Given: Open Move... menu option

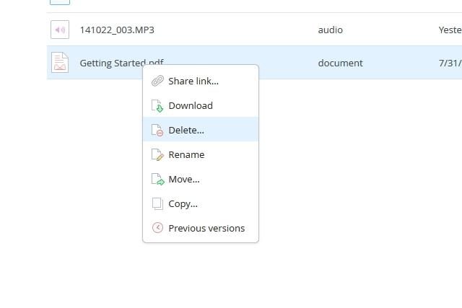Looking at the screenshot, I should [x=201, y=179].
